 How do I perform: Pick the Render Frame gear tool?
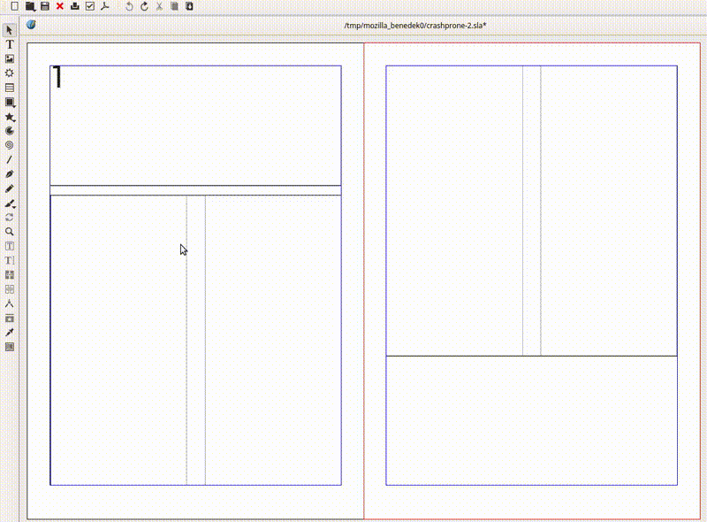coord(10,73)
